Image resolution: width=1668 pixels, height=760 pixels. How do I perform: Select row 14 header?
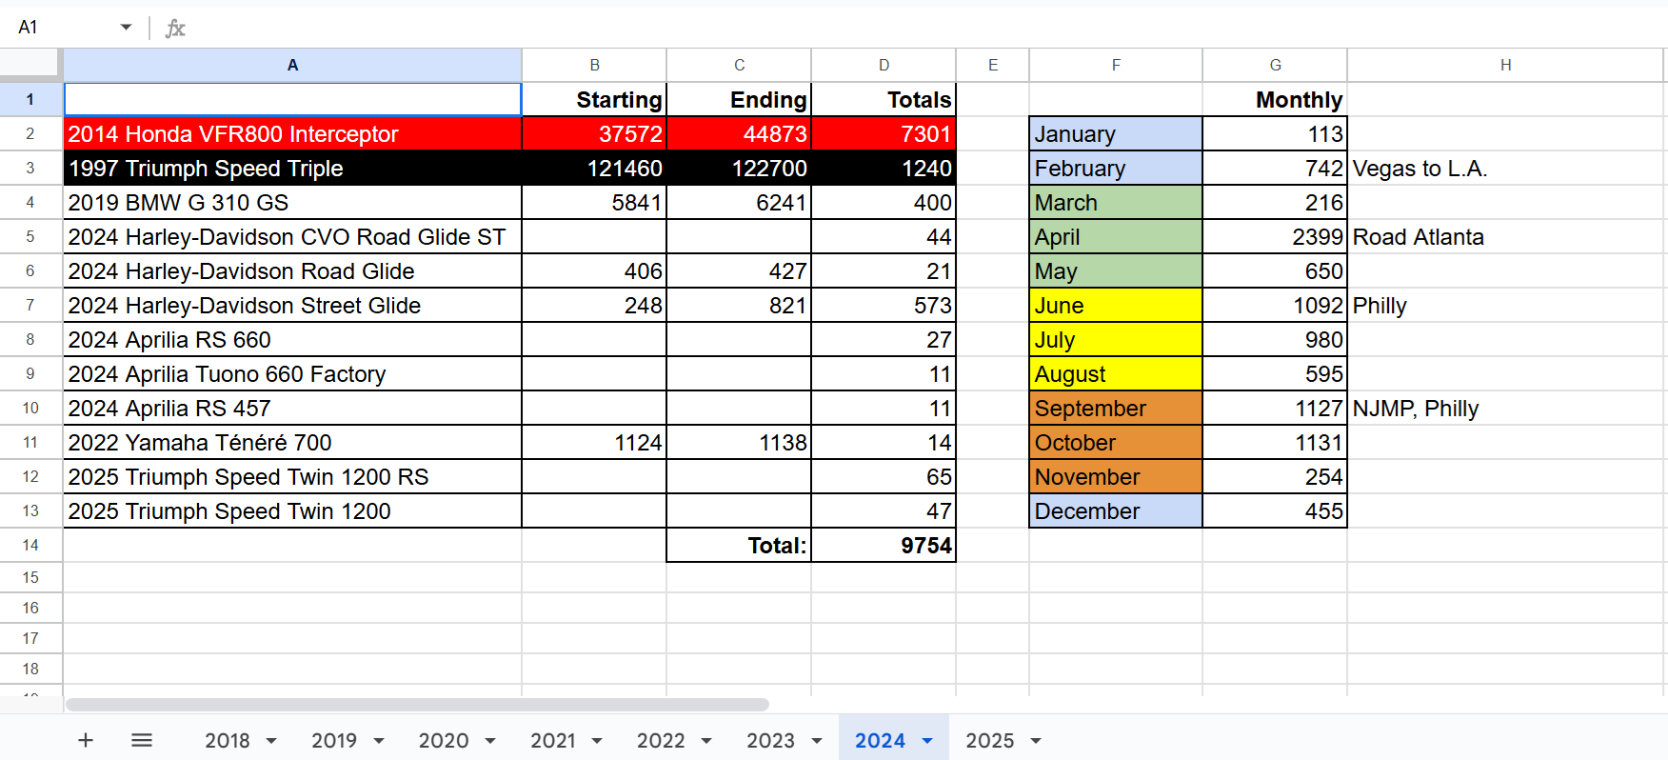pos(30,545)
